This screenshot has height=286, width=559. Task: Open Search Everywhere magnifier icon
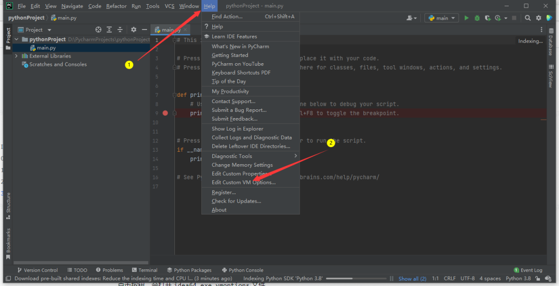click(527, 18)
